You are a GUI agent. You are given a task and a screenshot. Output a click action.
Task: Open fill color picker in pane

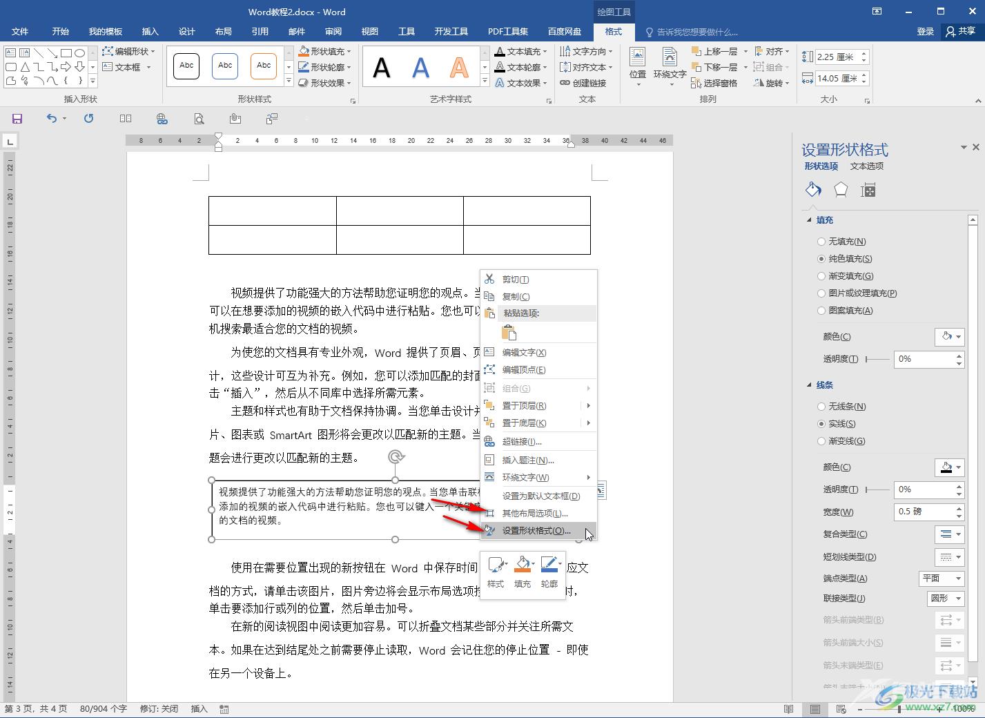click(x=949, y=336)
